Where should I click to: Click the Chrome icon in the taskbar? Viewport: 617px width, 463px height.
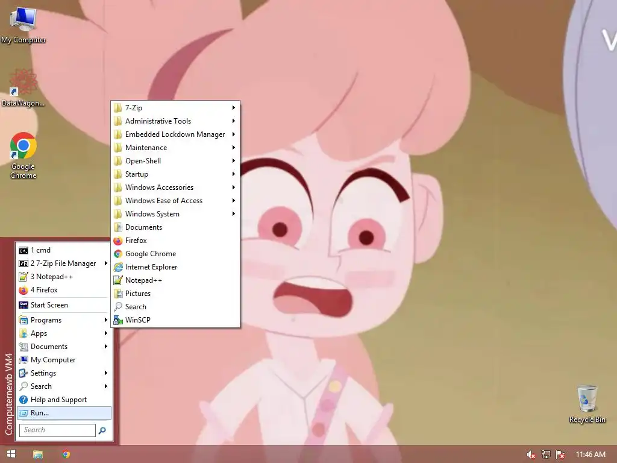[66, 454]
